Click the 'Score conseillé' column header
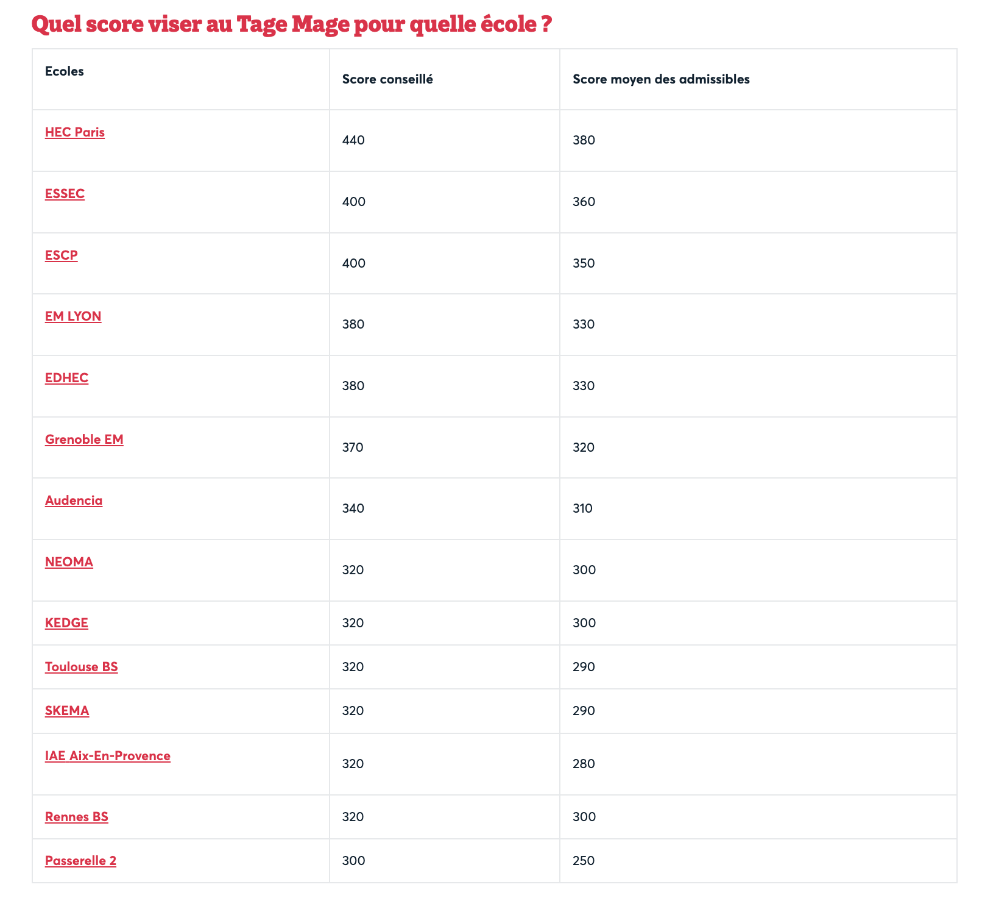 pos(387,79)
